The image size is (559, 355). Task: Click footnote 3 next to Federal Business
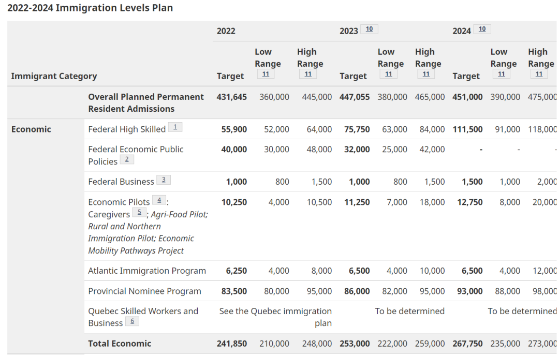click(164, 180)
